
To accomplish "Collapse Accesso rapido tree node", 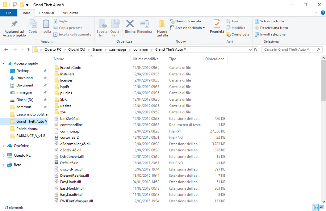I will 4,63.
